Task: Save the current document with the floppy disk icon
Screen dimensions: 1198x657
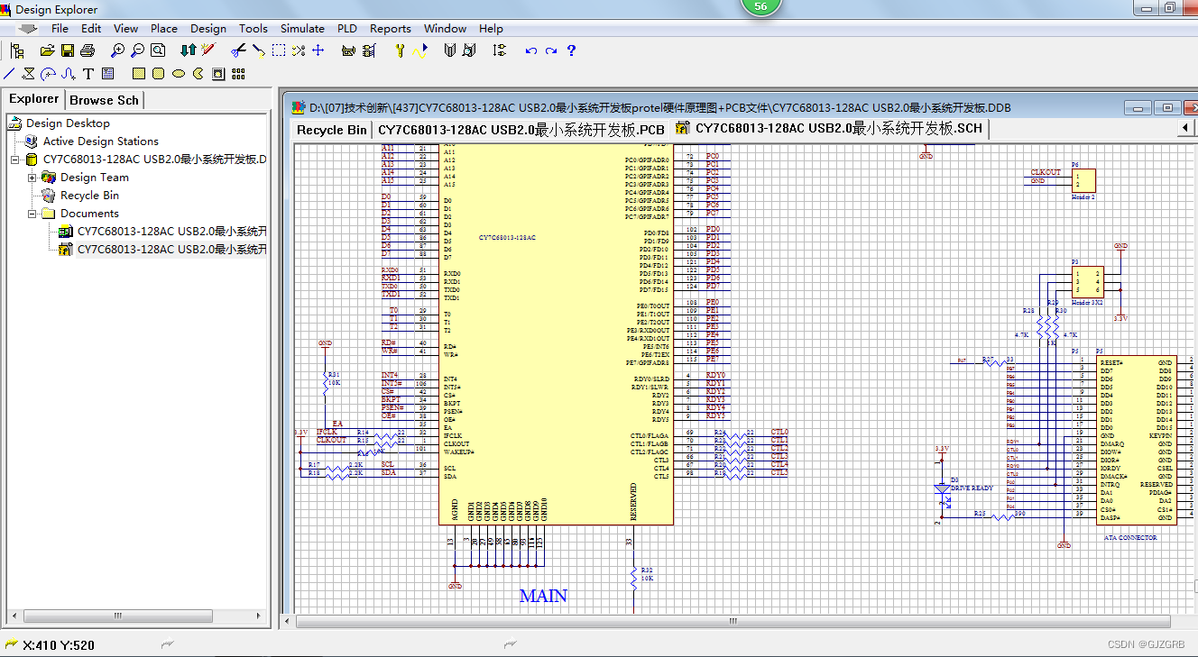Action: click(67, 50)
